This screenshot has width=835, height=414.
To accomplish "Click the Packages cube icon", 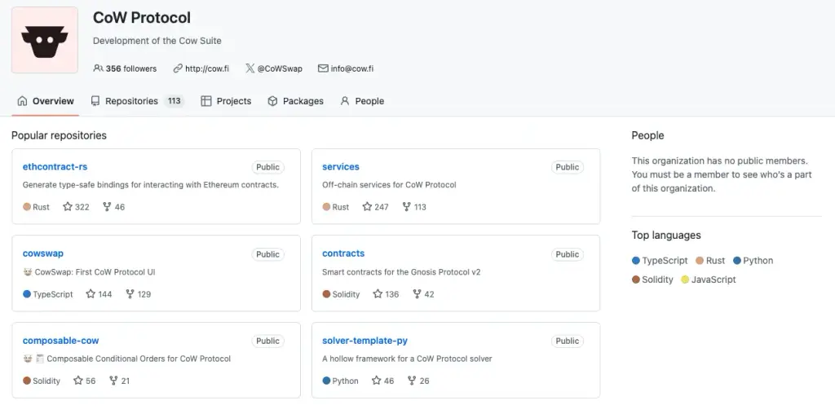I will point(272,100).
